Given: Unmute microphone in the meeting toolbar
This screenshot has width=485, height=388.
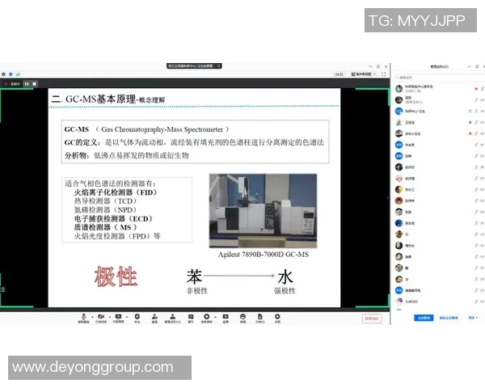Looking at the screenshot, I should click(x=83, y=318).
